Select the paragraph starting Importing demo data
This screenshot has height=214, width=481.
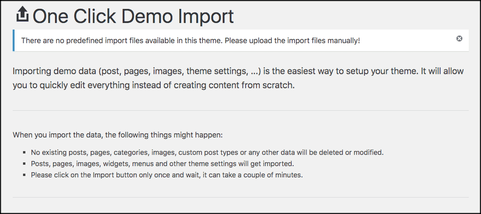click(x=238, y=78)
